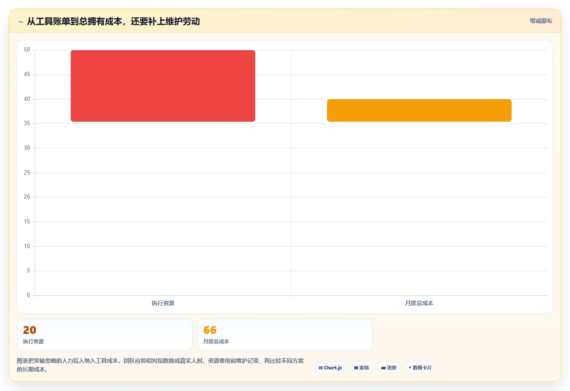This screenshot has height=391, width=570.
Task: Click the 进度 tag chip
Action: (389, 368)
